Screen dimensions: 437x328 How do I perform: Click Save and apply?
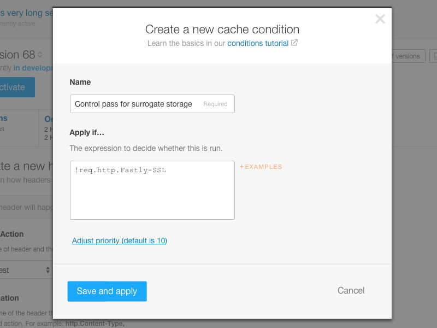(107, 291)
